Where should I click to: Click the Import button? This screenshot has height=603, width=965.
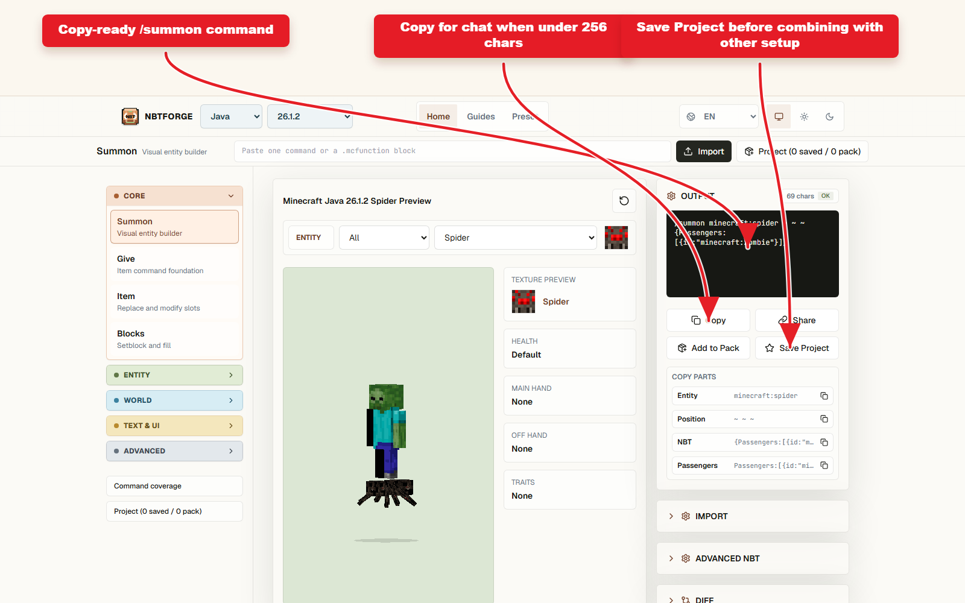704,151
